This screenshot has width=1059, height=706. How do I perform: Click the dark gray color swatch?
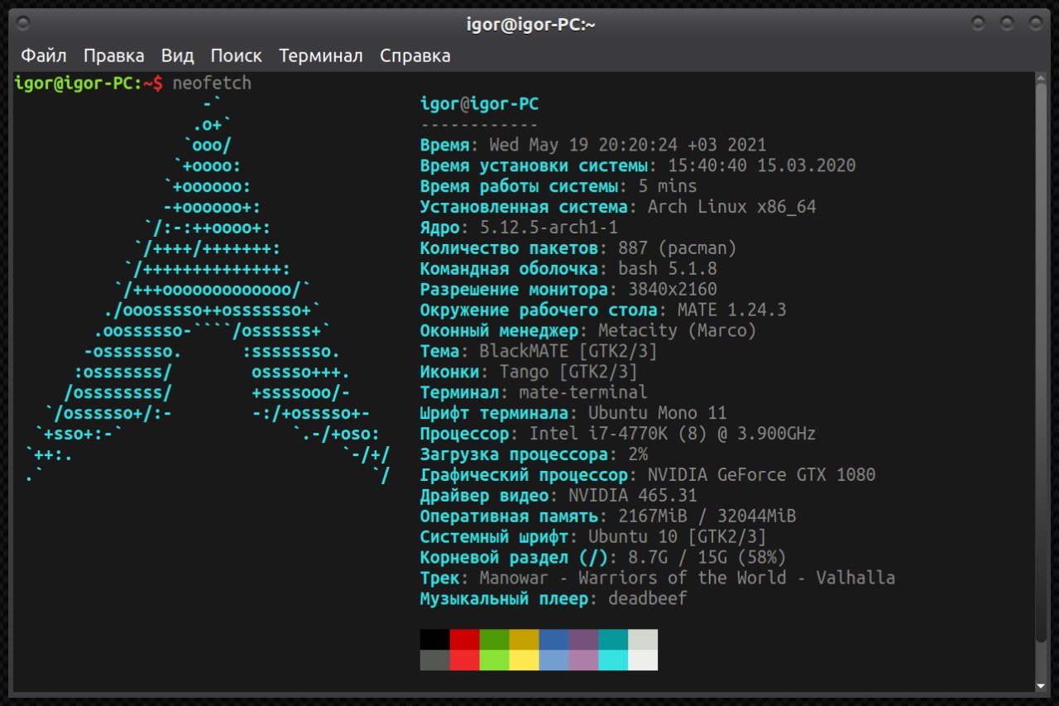pos(435,660)
